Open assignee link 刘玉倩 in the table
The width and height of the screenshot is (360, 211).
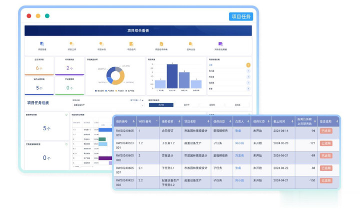tap(239, 155)
